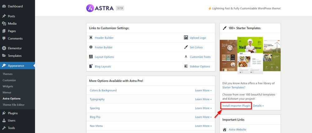This screenshot has width=312, height=133.
Task: Click the Upload Logo image icon
Action: pyautogui.click(x=186, y=37)
